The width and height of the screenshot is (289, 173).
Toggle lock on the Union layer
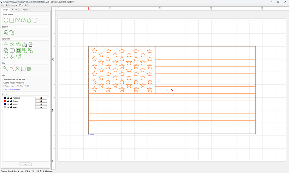pyautogui.click(x=11, y=104)
